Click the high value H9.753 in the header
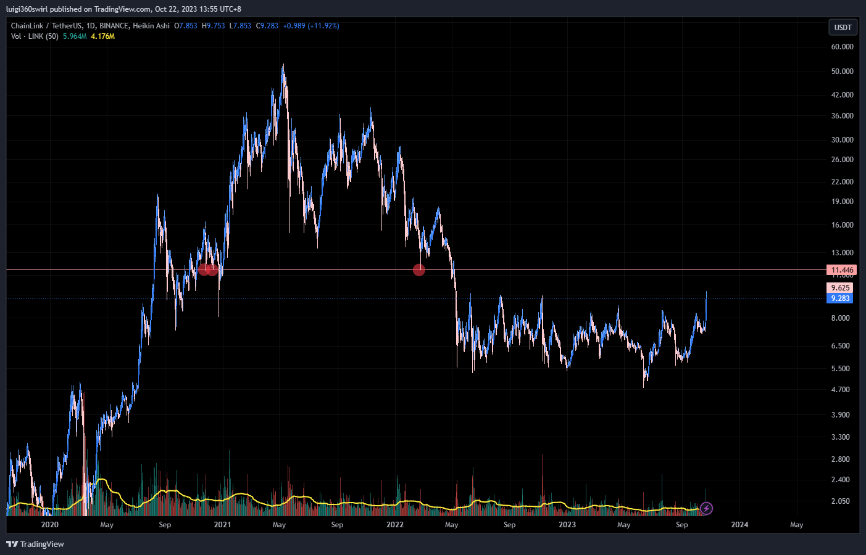This screenshot has width=866, height=555. [214, 26]
